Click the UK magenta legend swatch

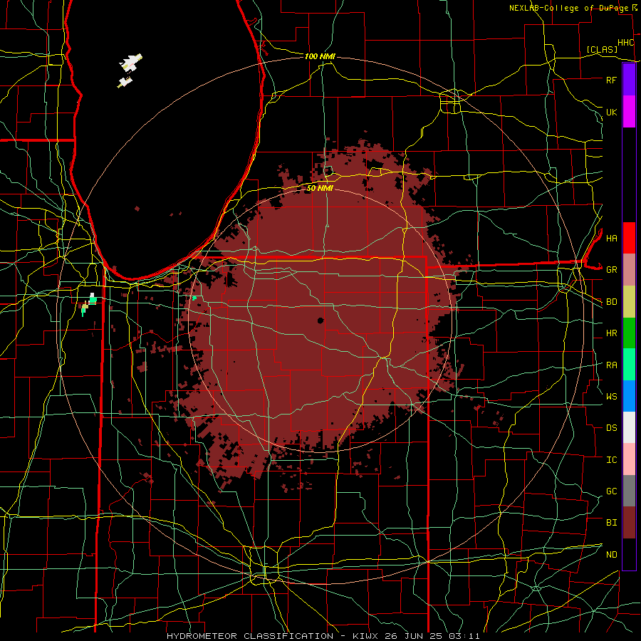click(x=629, y=112)
